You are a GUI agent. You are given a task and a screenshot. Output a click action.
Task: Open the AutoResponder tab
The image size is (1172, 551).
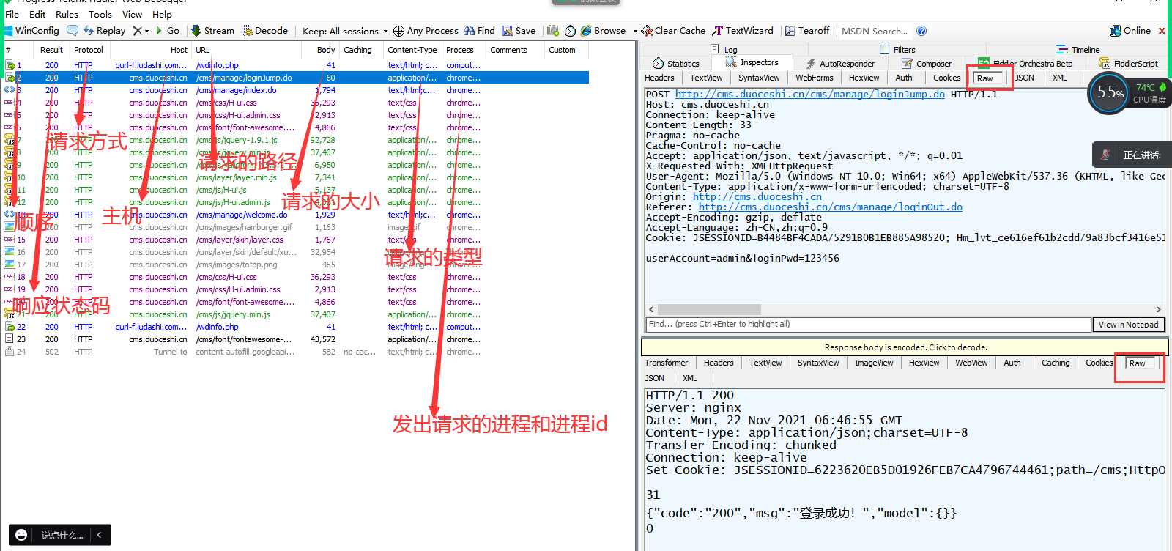(x=840, y=64)
